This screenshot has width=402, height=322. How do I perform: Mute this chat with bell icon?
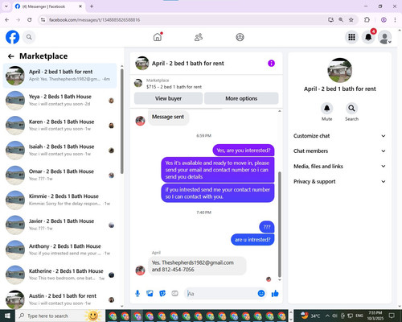tap(326, 108)
